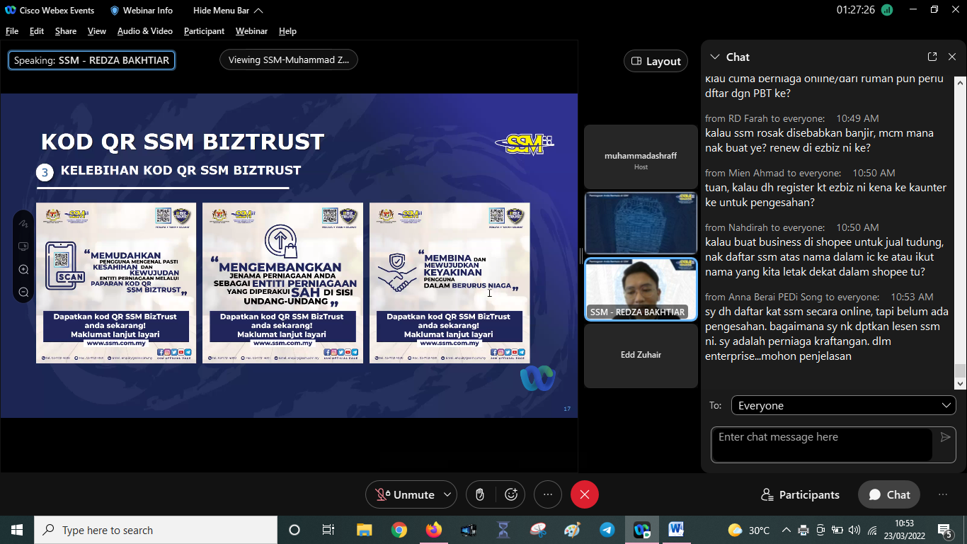Open the Audio & Video menu
Viewport: 967px width, 544px height.
tap(144, 31)
